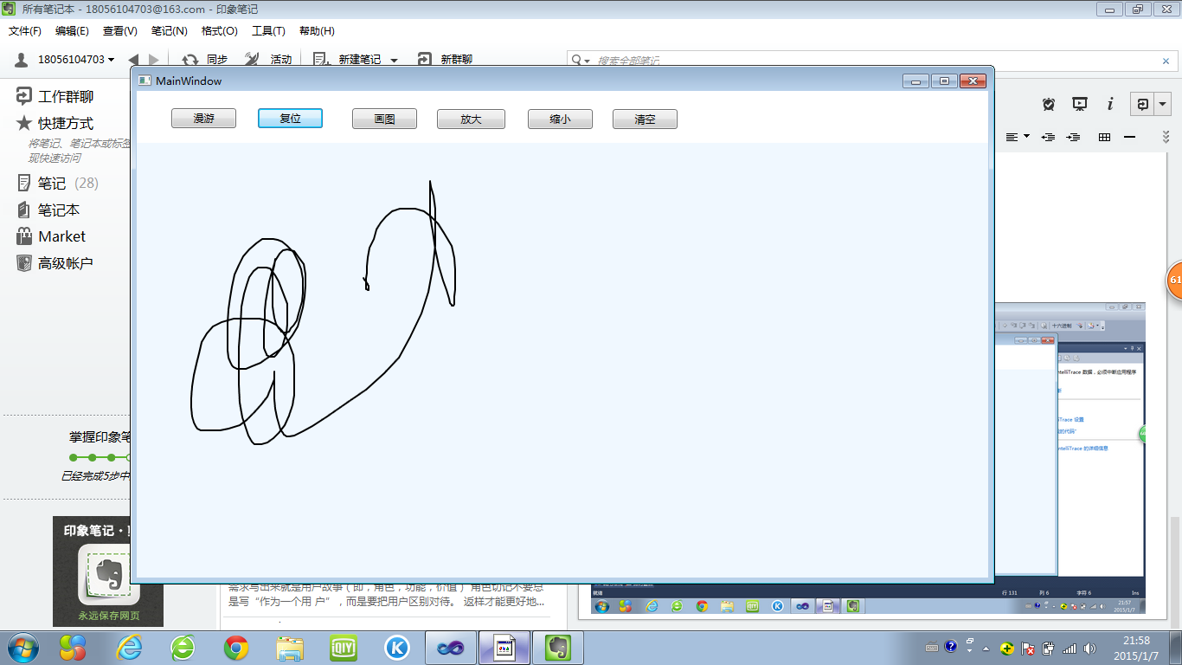1182x665 pixels.
Task: Click the decrease indent icon
Action: point(1048,137)
